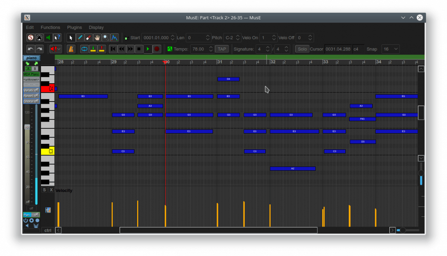This screenshot has height=256, width=447.
Task: Open the Edit menu
Action: click(x=29, y=27)
